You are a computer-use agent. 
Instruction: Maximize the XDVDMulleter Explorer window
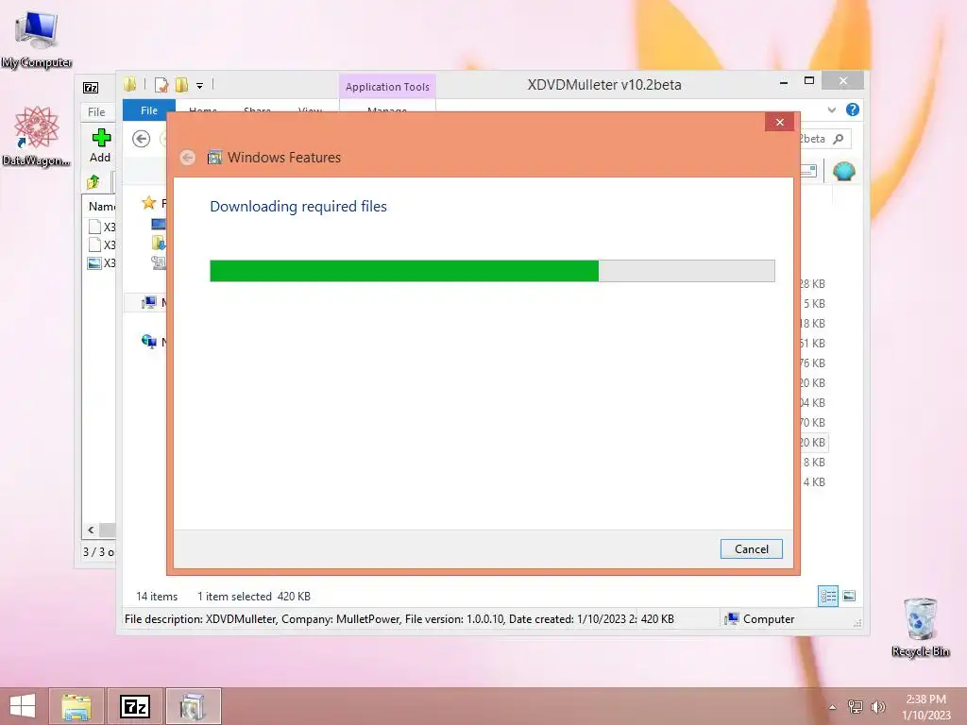tap(809, 81)
